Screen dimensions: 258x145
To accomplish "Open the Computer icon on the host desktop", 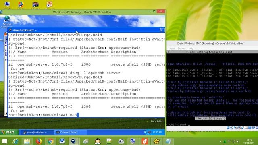I will (7, 5).
